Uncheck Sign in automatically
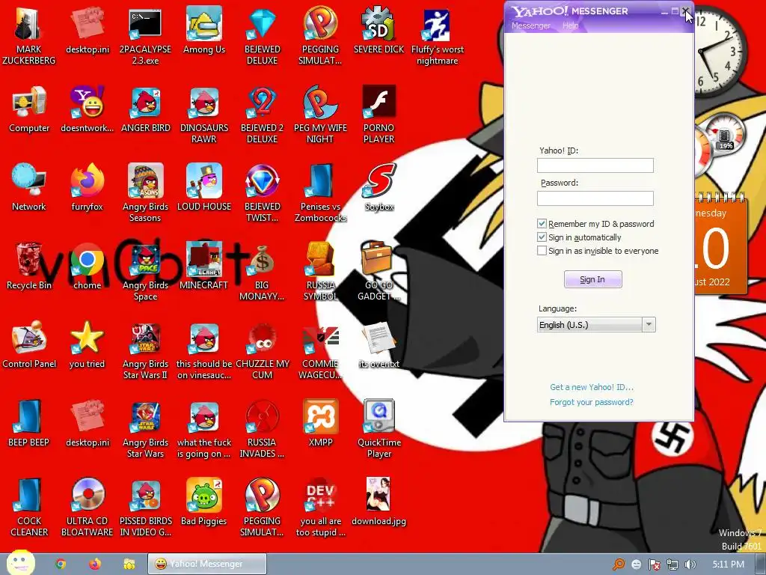Screen dimensions: 766x575 coord(542,237)
